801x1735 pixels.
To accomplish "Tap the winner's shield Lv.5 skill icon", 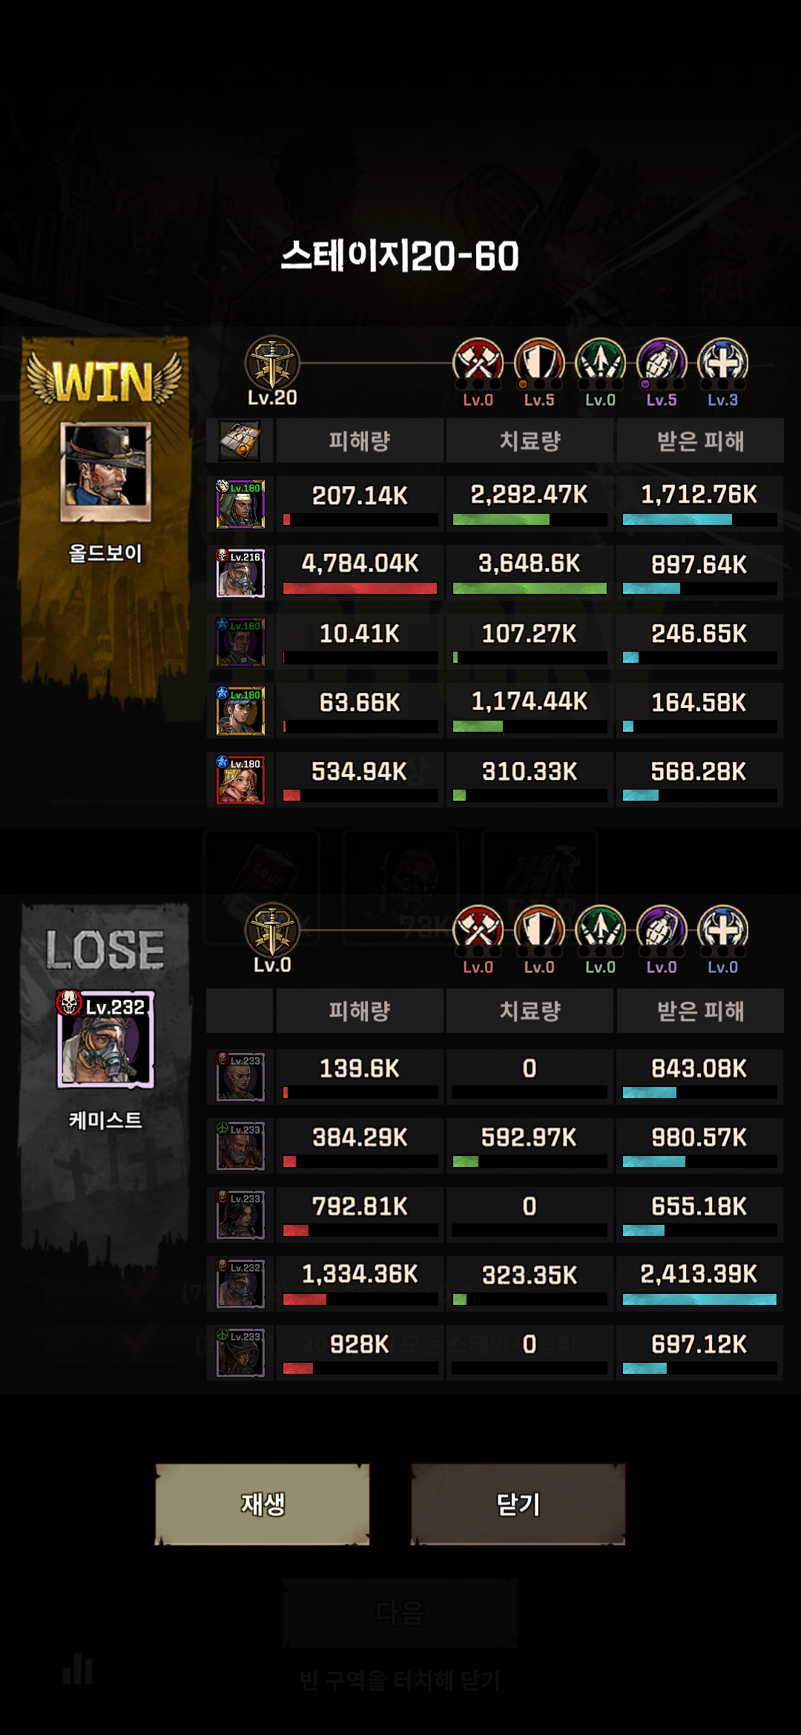I will point(539,363).
